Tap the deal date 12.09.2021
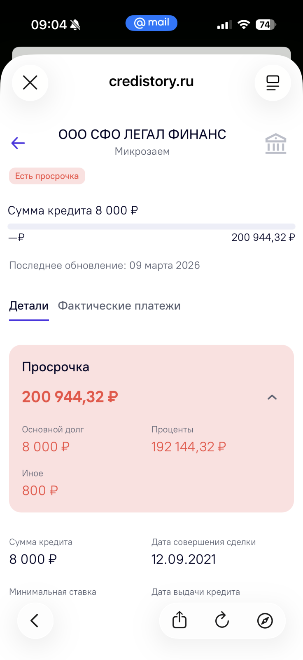 coord(184,559)
